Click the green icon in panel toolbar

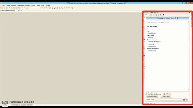point(159,15)
